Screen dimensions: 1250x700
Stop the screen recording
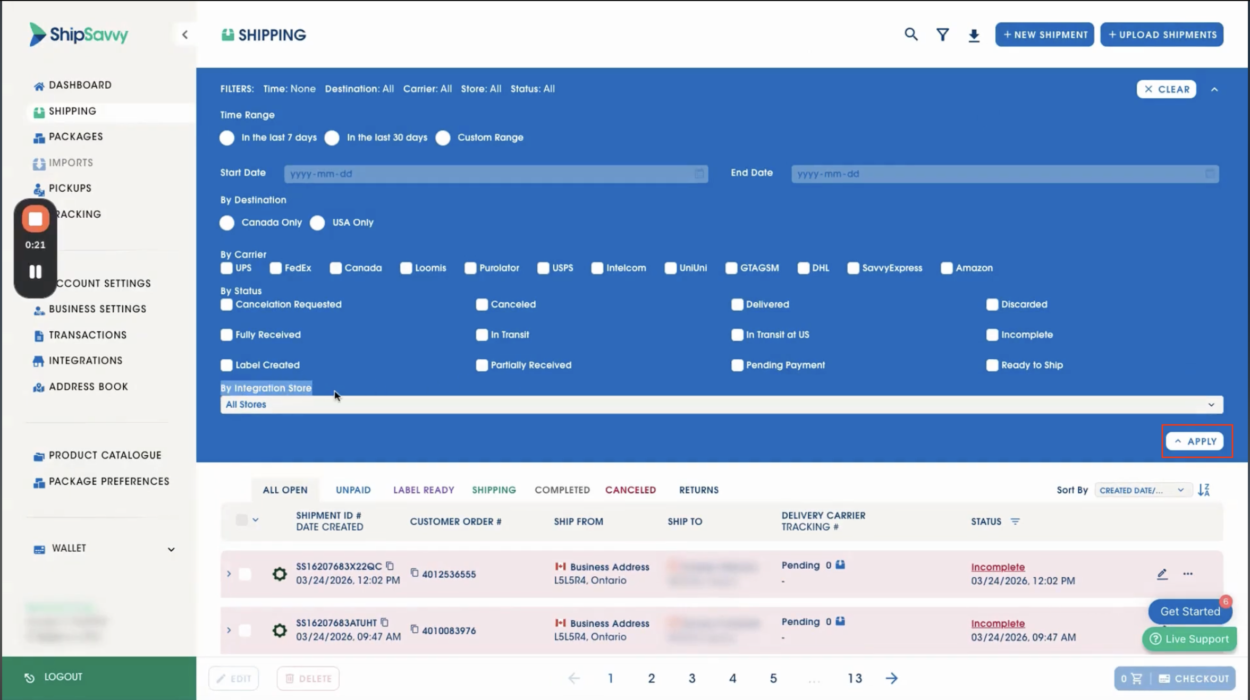[x=36, y=219]
